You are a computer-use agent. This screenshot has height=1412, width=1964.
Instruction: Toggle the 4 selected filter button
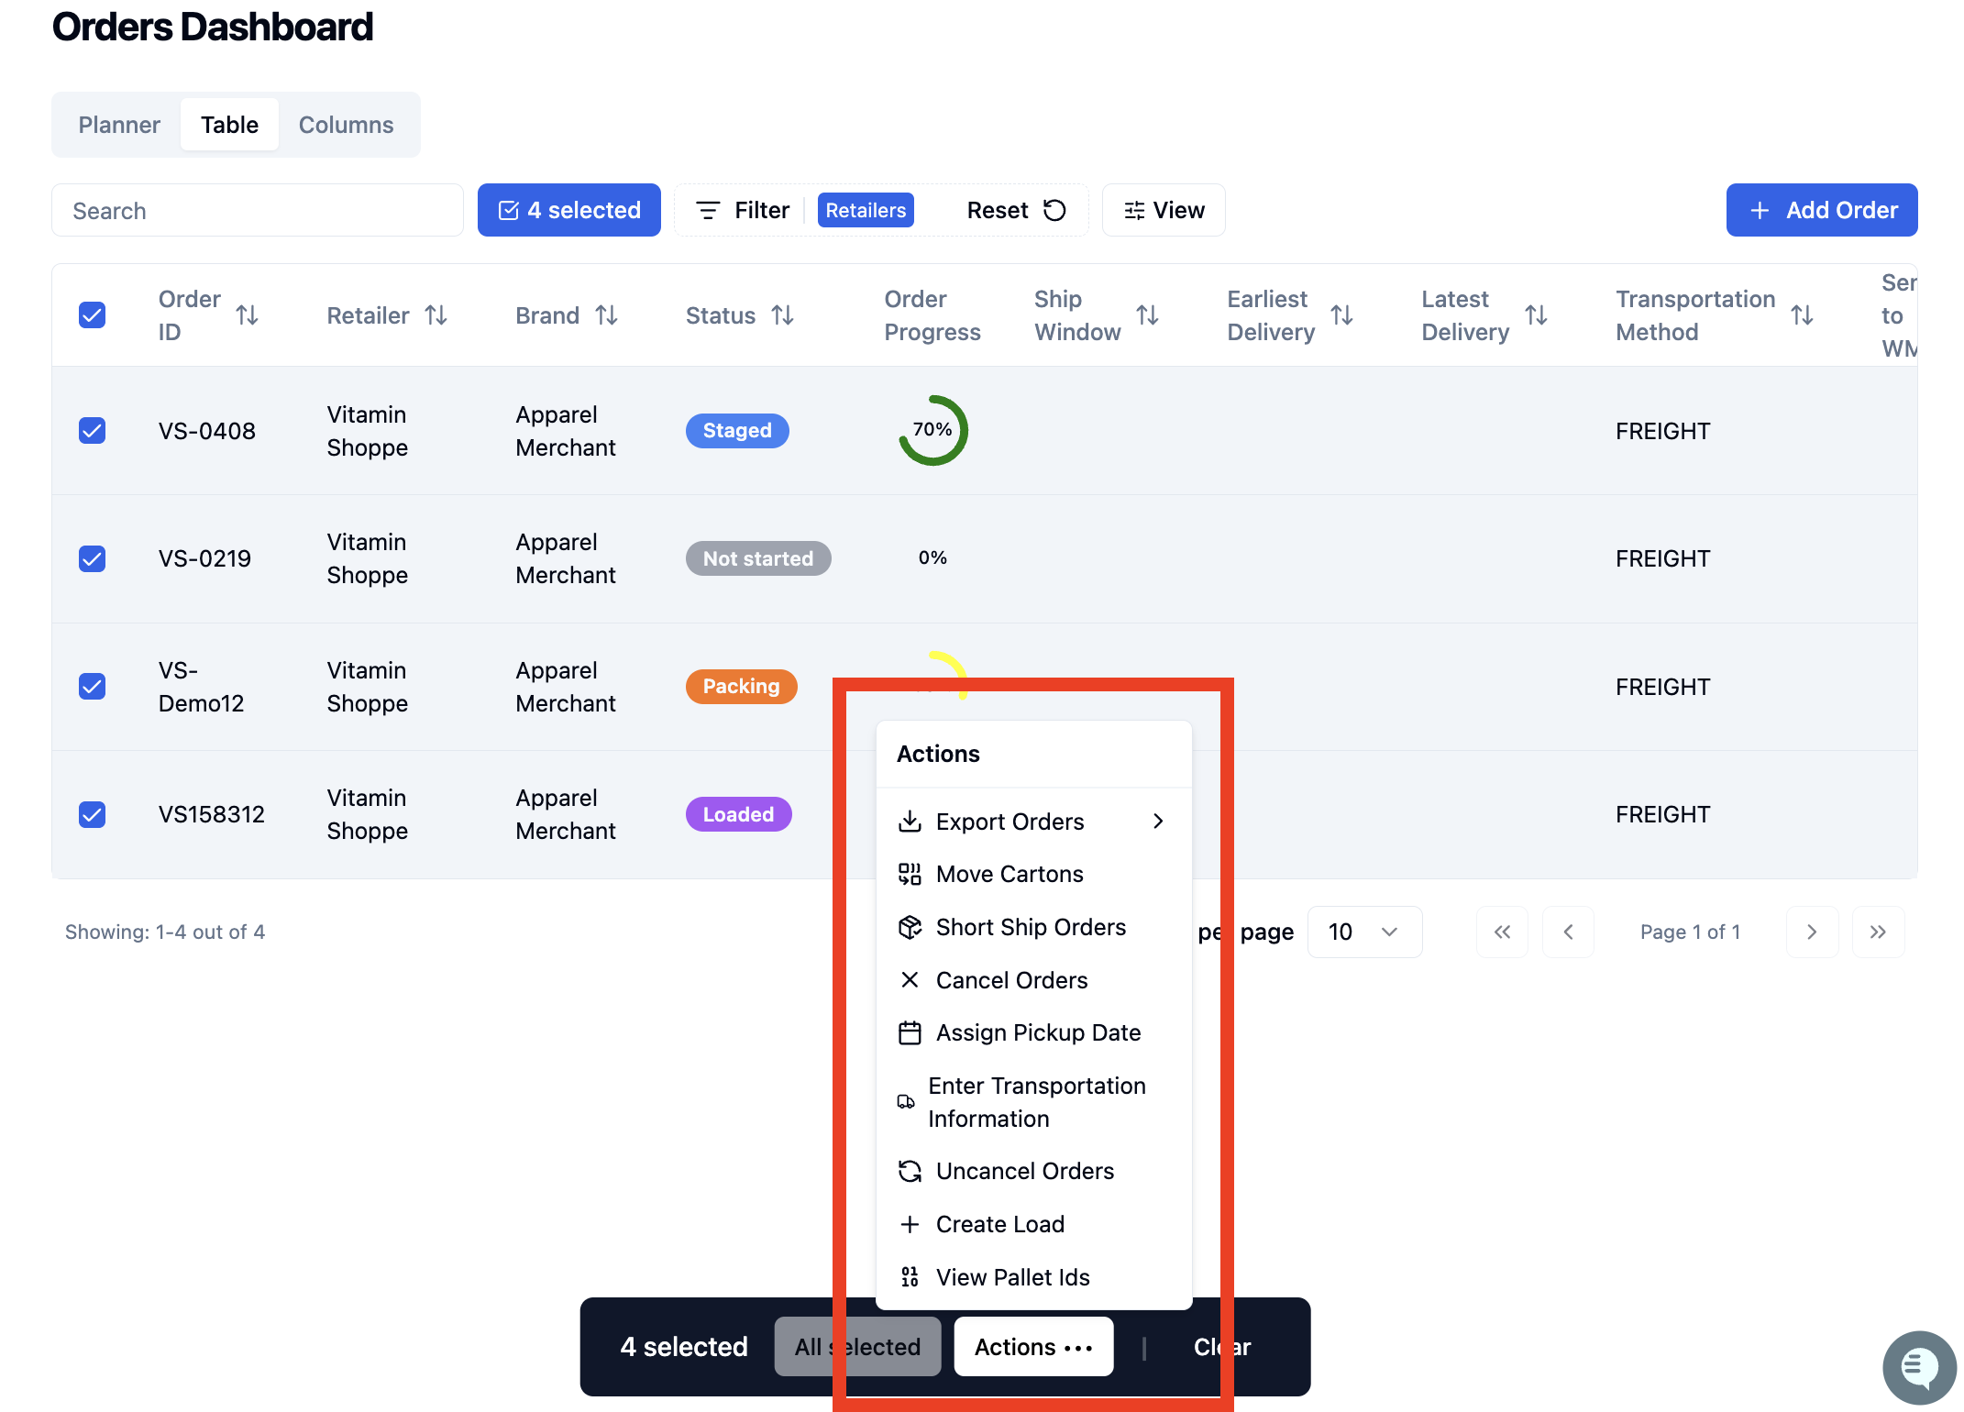coord(569,210)
